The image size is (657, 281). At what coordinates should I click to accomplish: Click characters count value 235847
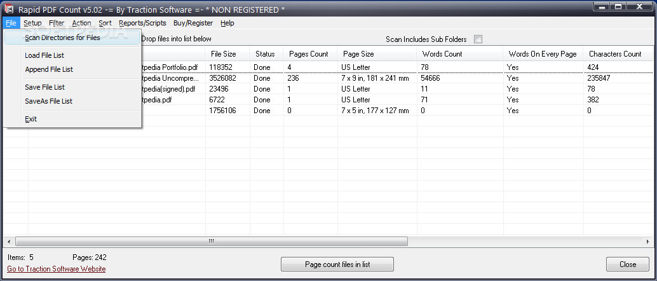tap(599, 78)
